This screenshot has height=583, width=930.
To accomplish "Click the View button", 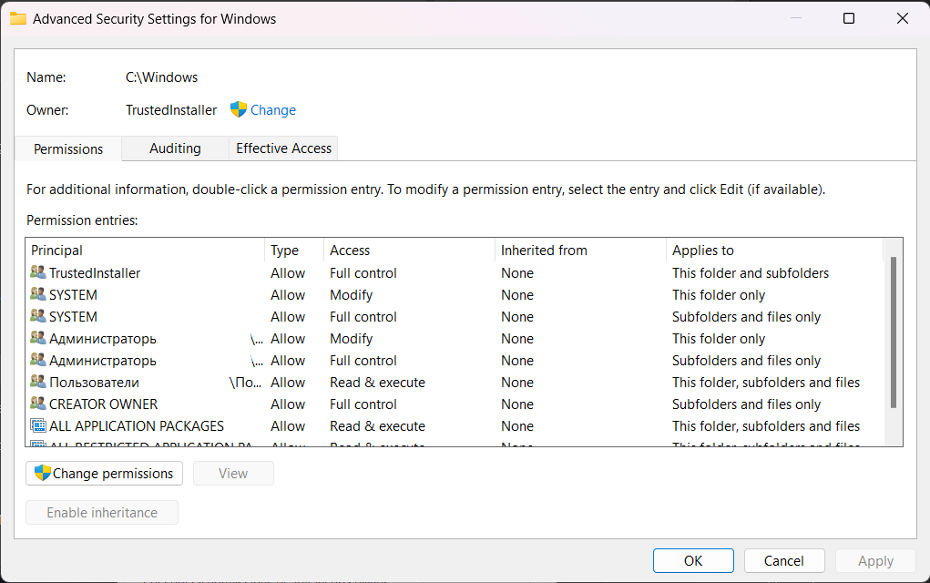I will [233, 474].
